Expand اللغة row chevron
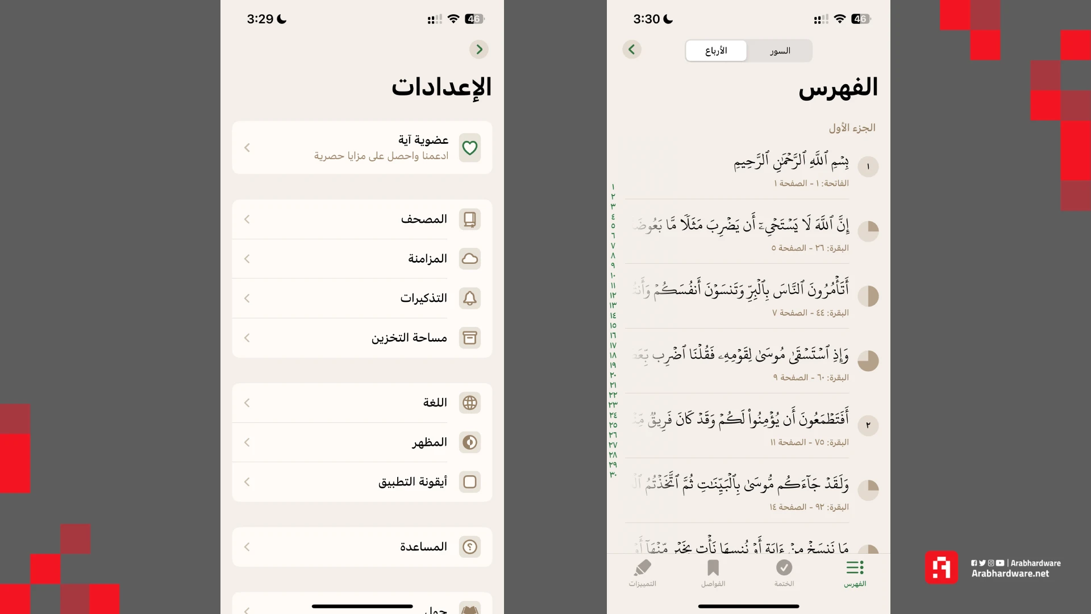1091x614 pixels. [247, 403]
